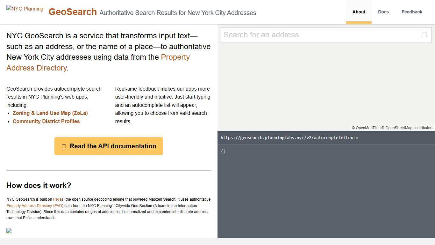Viewport: 435px width, 245px height.
Task: Click the autocomplete API URL in the code panel
Action: tap(289, 137)
